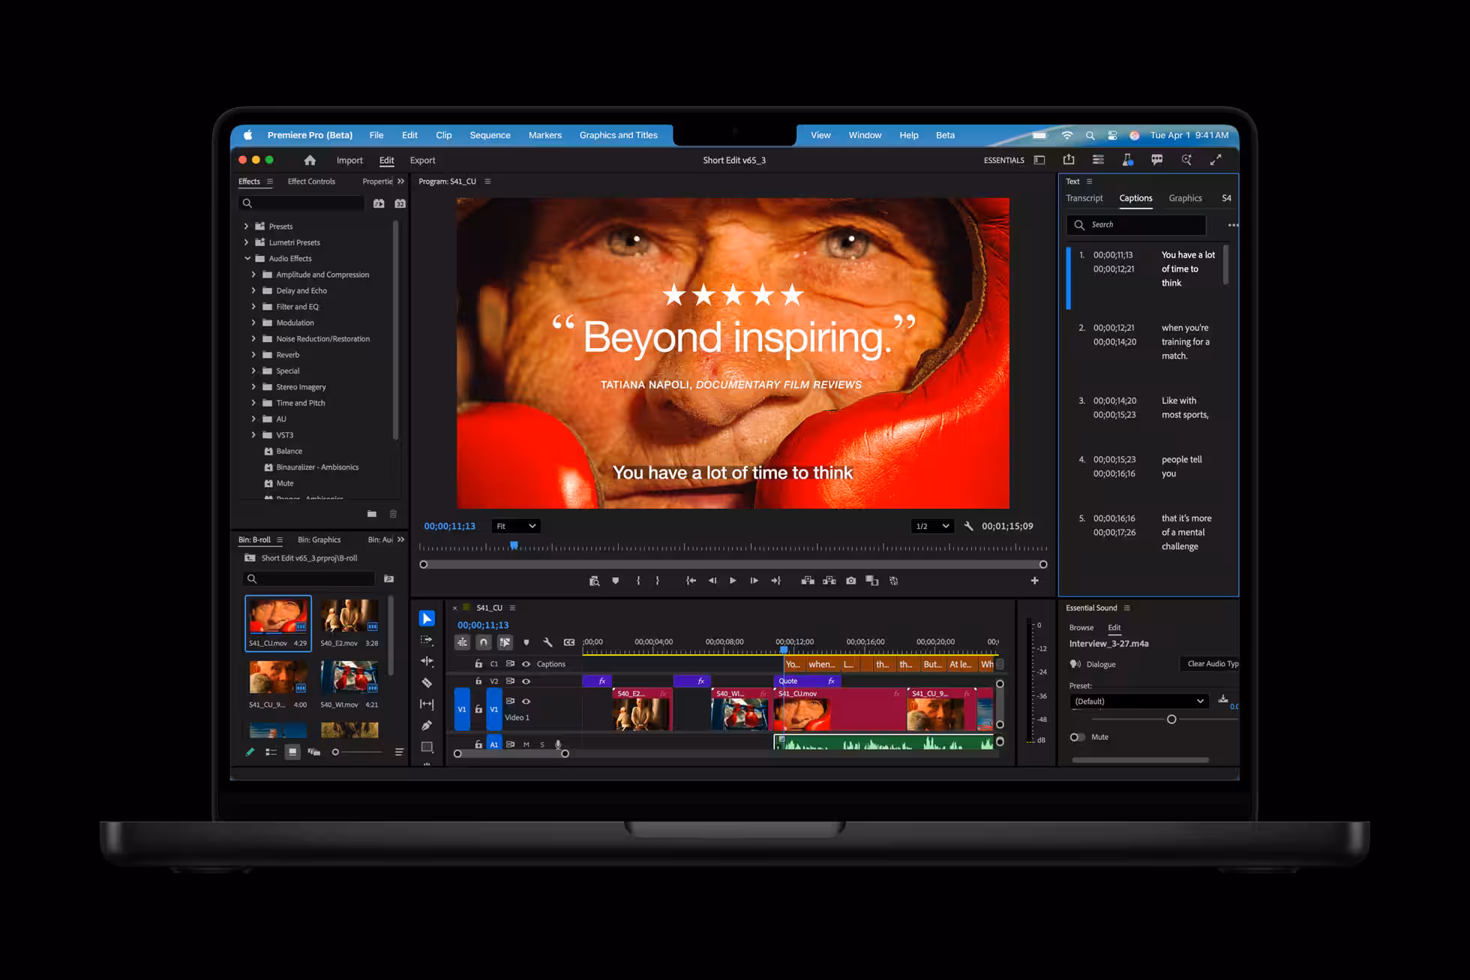Click the Clear Audio Type button

point(1210,664)
